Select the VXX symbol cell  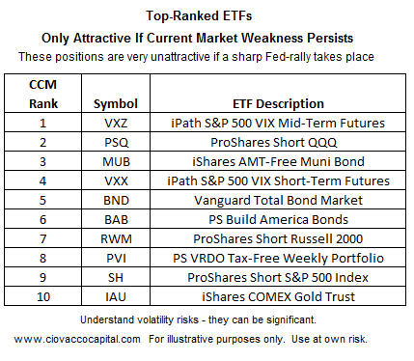point(116,180)
